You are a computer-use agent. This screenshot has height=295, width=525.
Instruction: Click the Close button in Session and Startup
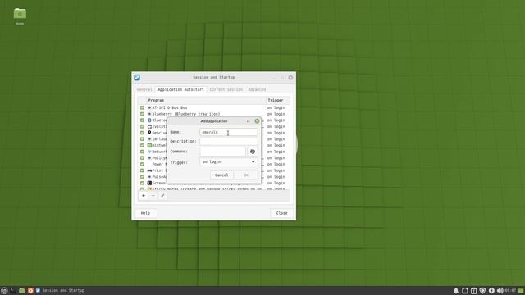tap(281, 213)
